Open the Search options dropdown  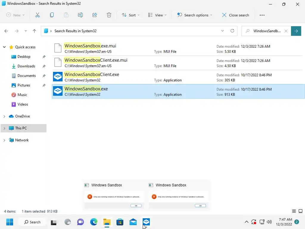click(194, 15)
